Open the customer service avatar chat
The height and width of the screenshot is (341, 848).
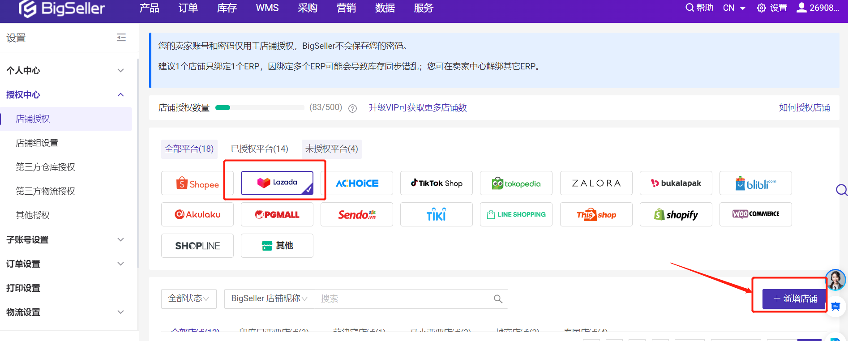(835, 280)
